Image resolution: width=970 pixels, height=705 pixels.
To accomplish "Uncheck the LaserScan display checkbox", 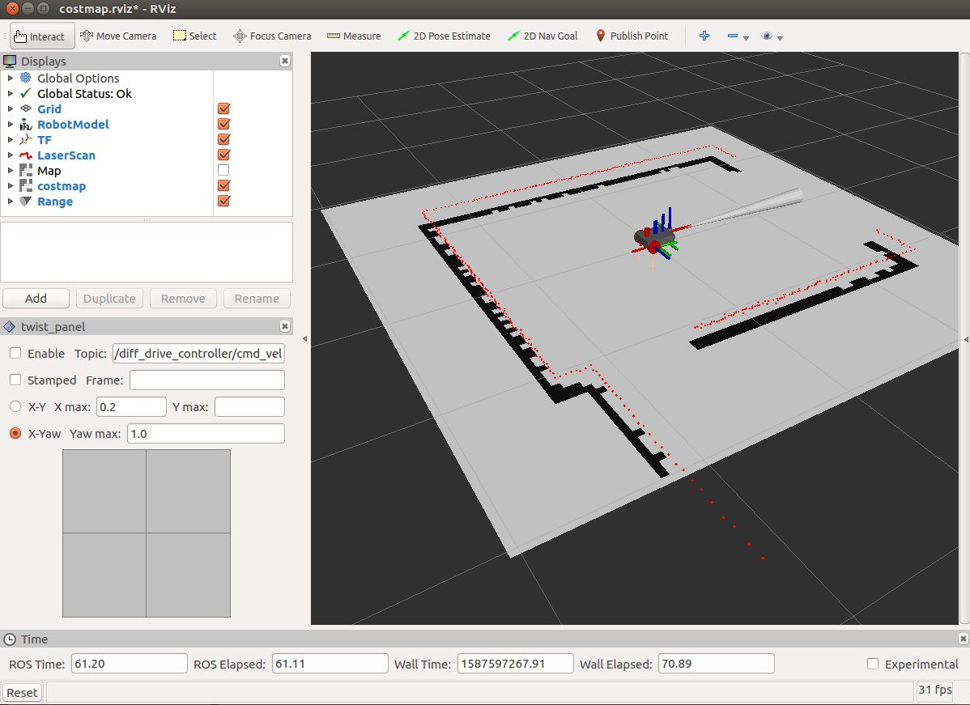I will [x=224, y=155].
